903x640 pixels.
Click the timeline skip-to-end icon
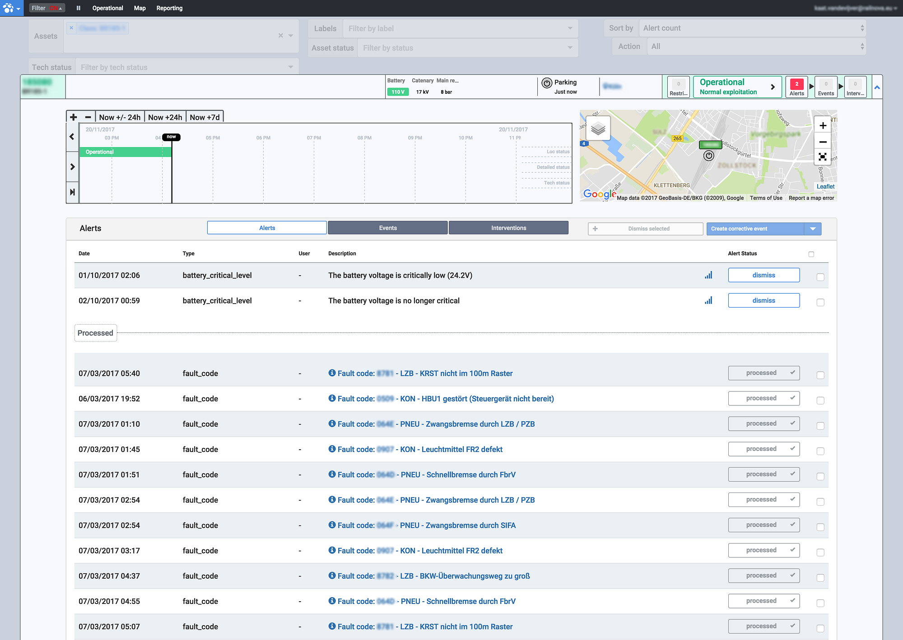pos(72,192)
